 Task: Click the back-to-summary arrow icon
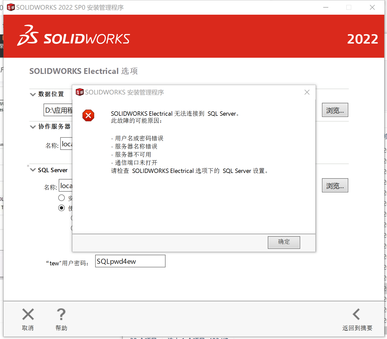coord(356,314)
